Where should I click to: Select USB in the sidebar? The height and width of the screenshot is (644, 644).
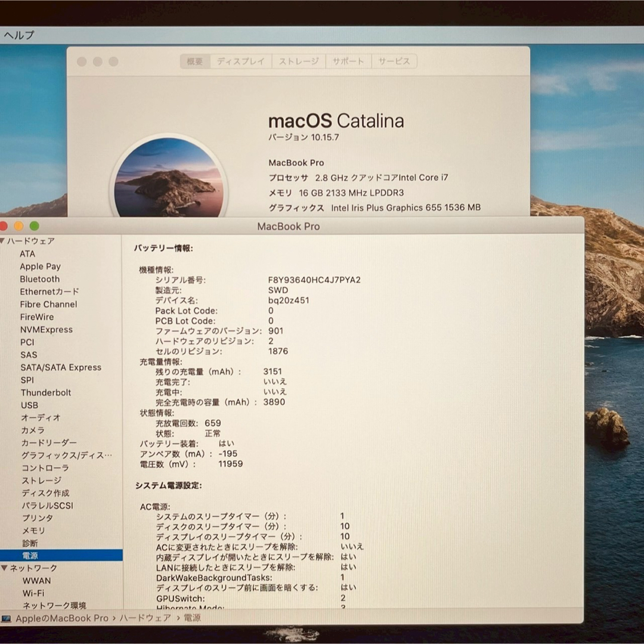(30, 405)
